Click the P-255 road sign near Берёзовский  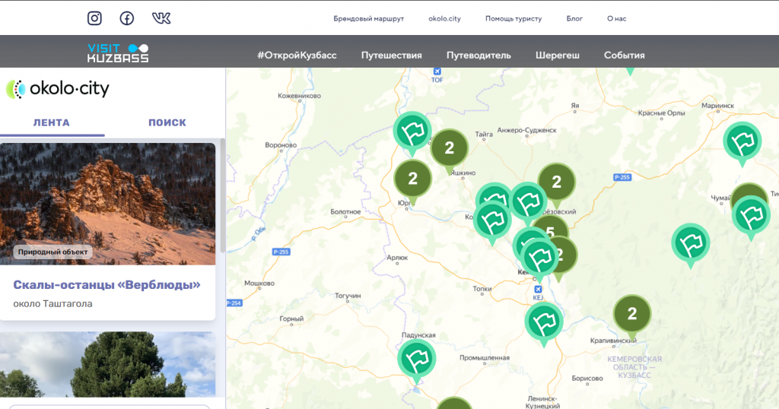coord(622,177)
